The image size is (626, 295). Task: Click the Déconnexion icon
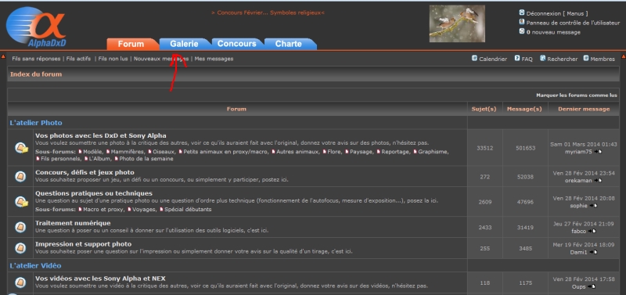point(521,13)
